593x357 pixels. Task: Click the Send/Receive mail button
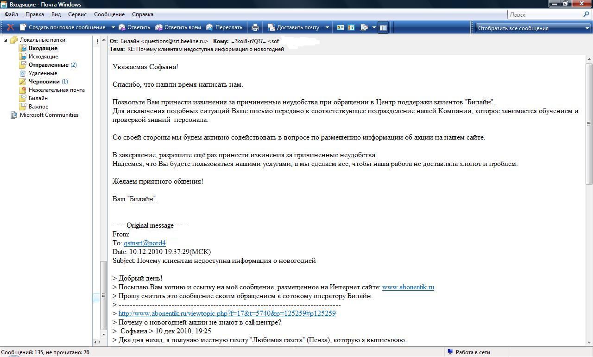pos(294,27)
